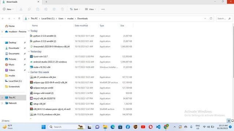The width and height of the screenshot is (234, 131).
Task: Click the Rename toolbar icon
Action: pyautogui.click(x=46, y=9)
